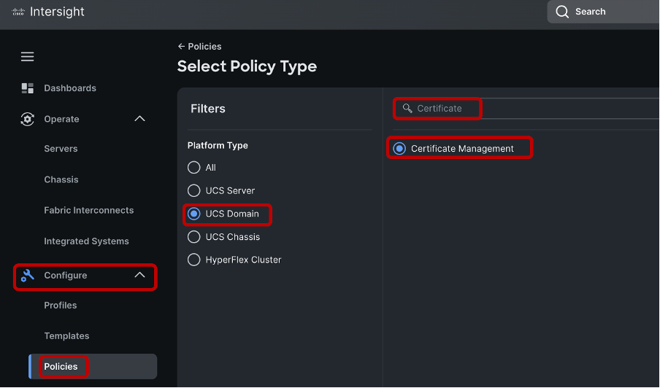660x388 pixels.
Task: Open Fabric Interconnects page
Action: 89,210
